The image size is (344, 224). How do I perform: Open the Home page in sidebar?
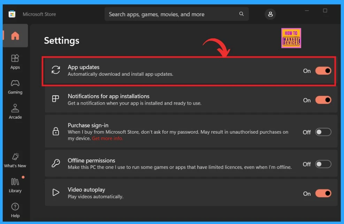(15, 36)
